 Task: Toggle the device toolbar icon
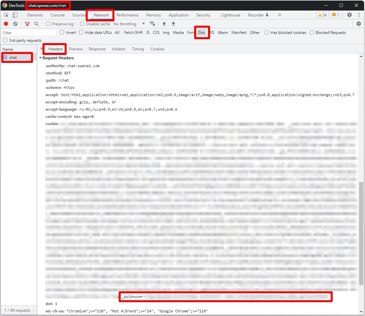point(15,15)
